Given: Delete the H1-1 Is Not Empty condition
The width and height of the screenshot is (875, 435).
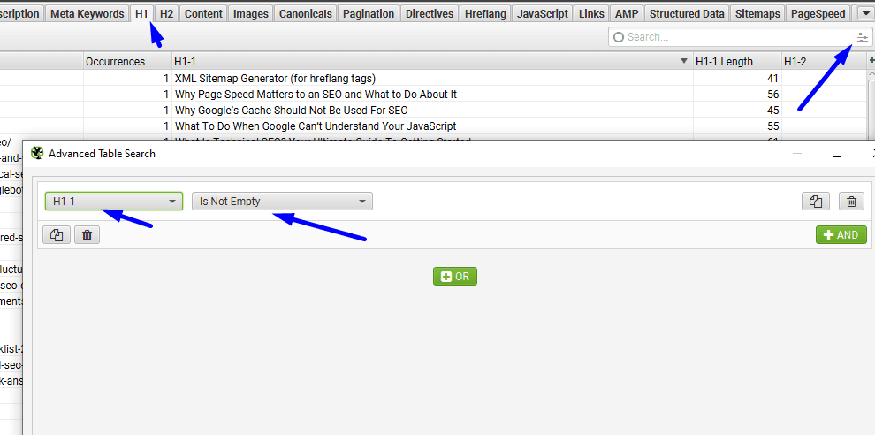Looking at the screenshot, I should point(850,202).
